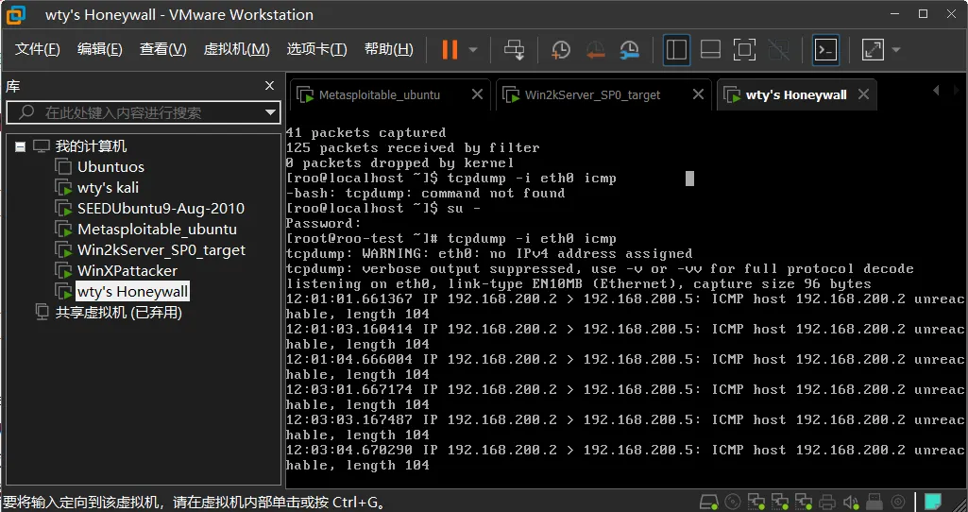
Task: Click the greyed-out Unity mode icon
Action: point(778,49)
